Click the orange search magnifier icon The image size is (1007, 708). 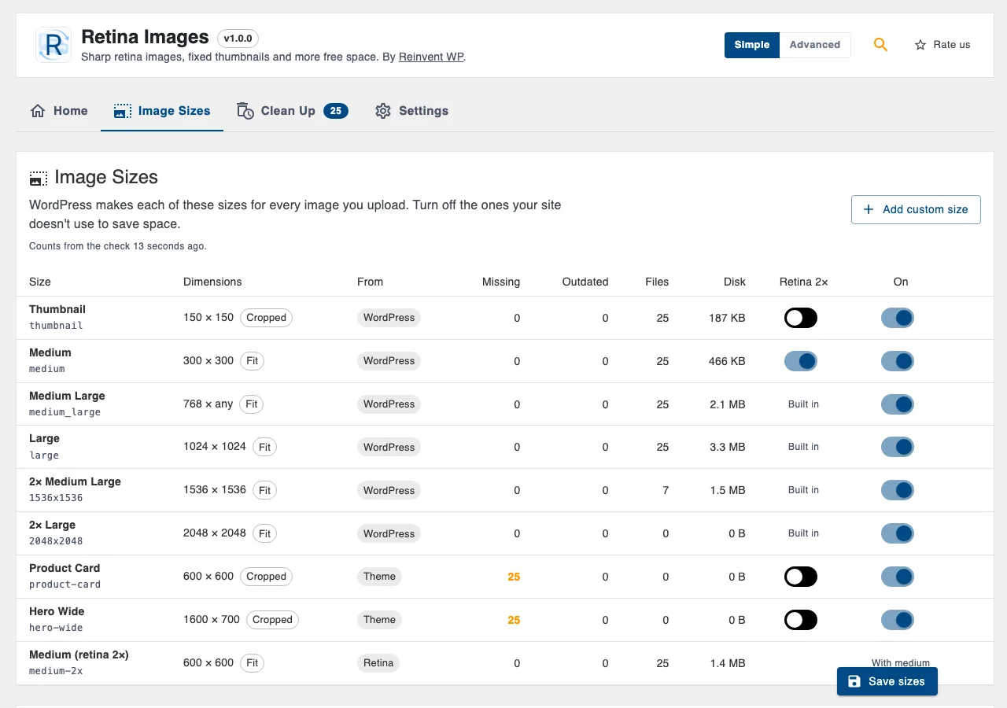880,45
